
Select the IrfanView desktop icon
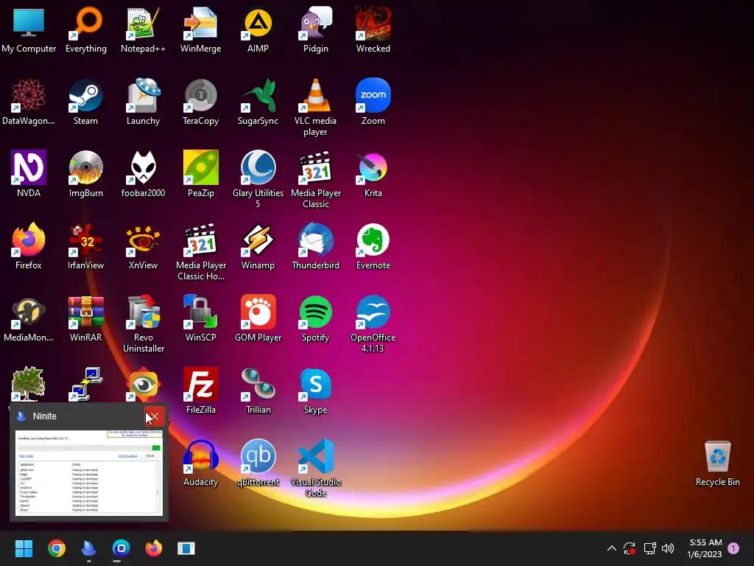click(85, 246)
